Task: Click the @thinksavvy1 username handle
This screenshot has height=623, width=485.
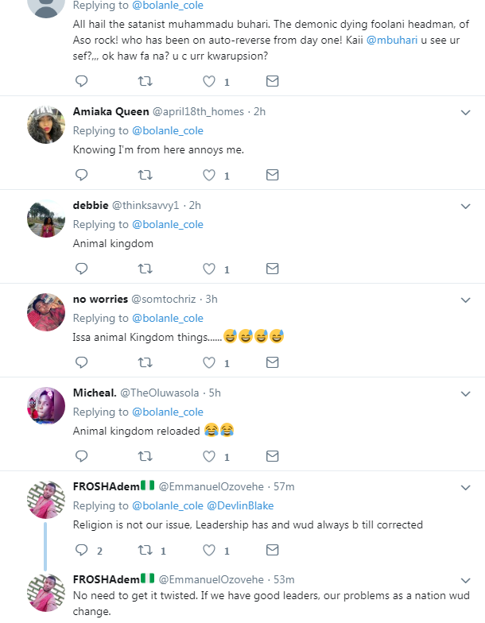Action: coord(145,205)
